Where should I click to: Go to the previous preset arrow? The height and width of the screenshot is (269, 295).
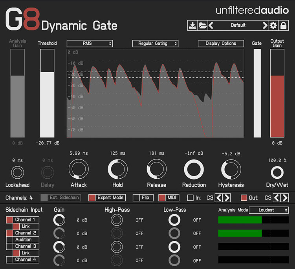211,26
